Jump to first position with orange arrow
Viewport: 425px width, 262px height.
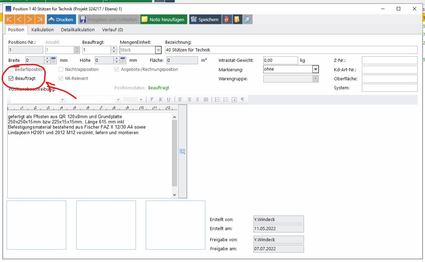point(9,19)
